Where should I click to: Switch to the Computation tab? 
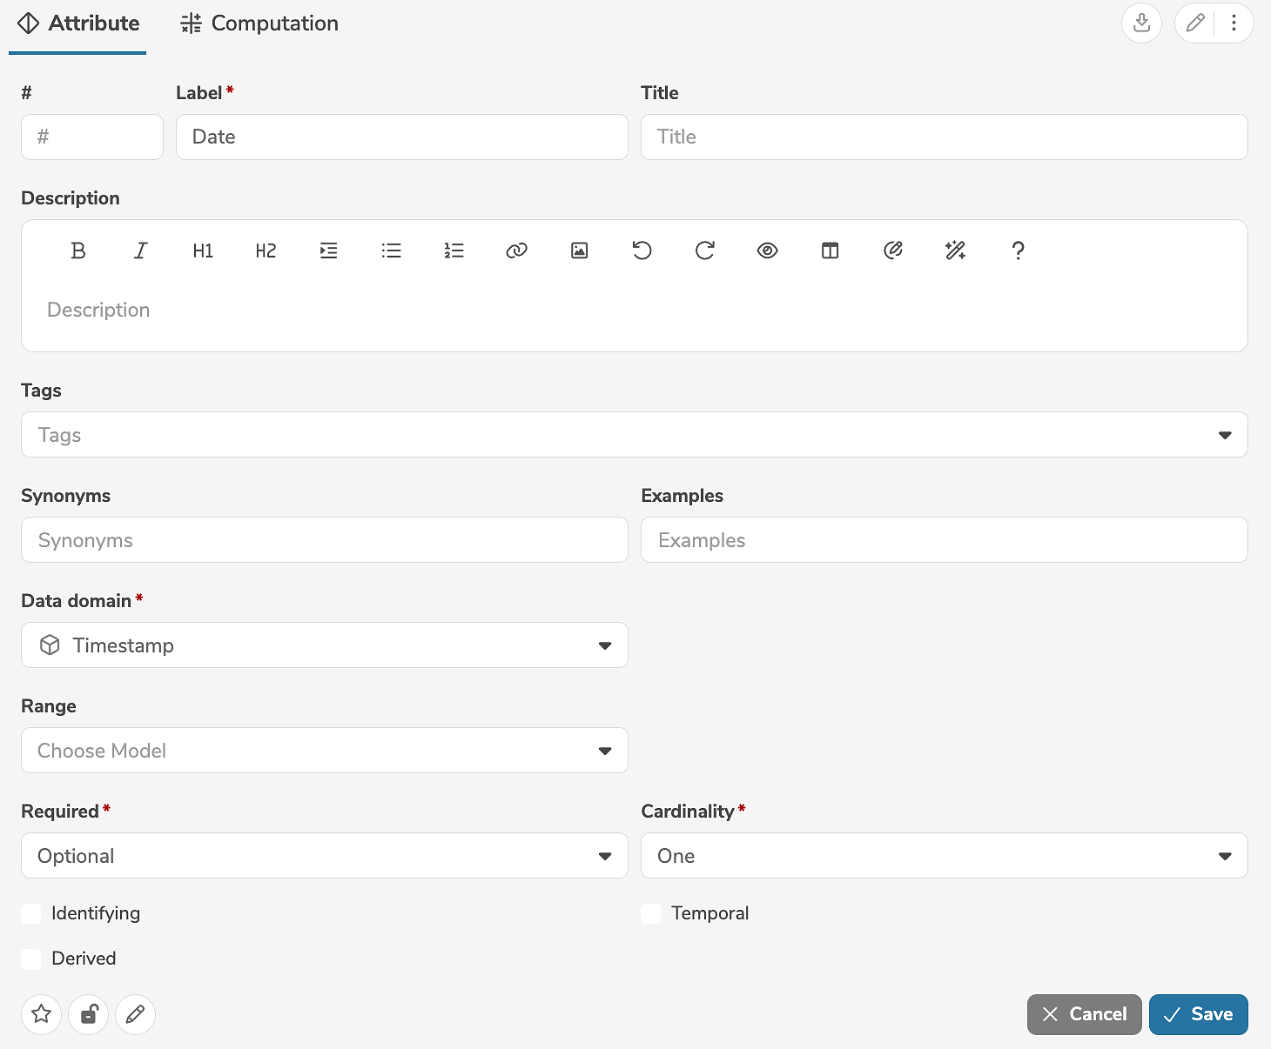259,23
